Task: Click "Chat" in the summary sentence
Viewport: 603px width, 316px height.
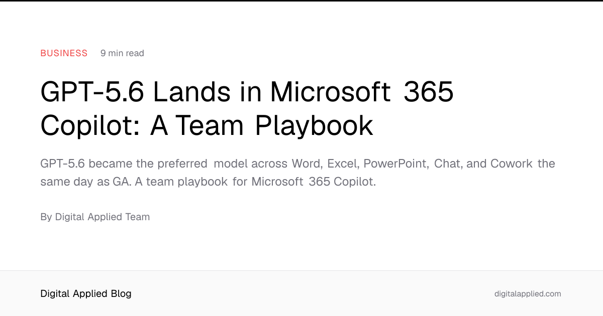Action: click(x=446, y=164)
